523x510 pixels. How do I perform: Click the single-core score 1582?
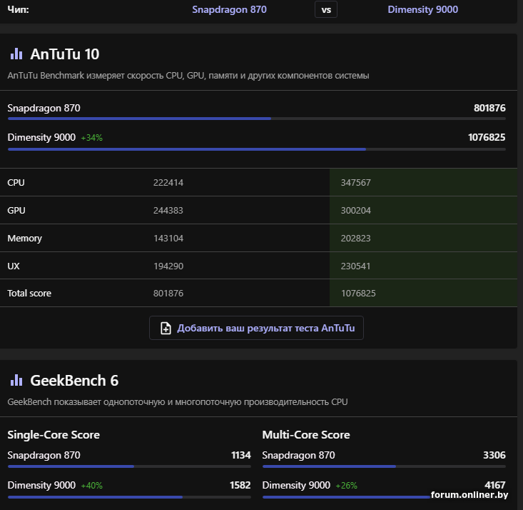[240, 485]
